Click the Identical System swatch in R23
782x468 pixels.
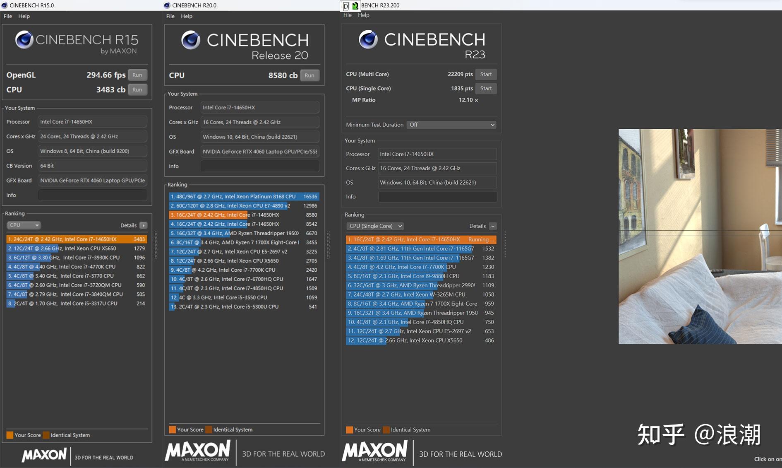click(386, 429)
